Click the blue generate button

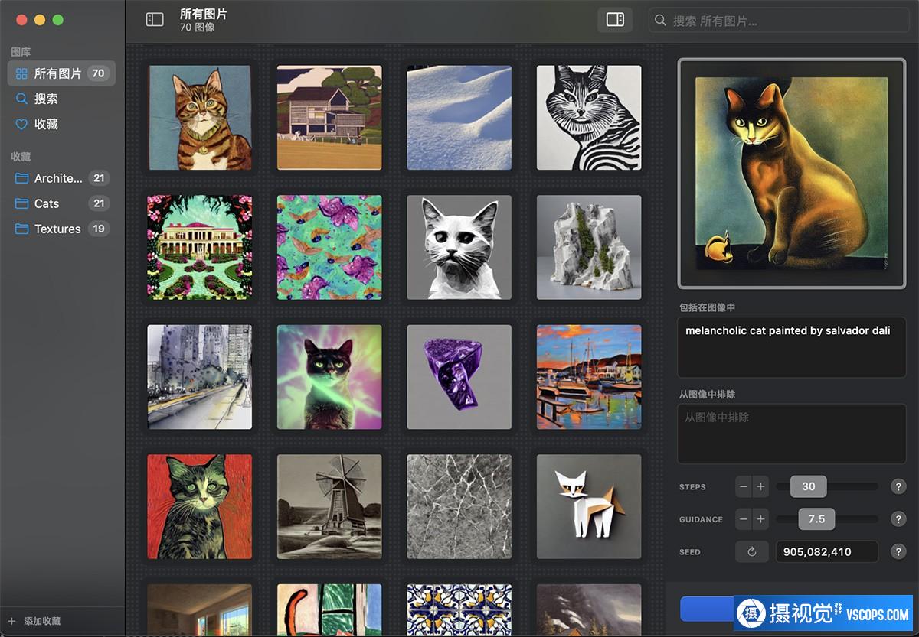click(706, 609)
